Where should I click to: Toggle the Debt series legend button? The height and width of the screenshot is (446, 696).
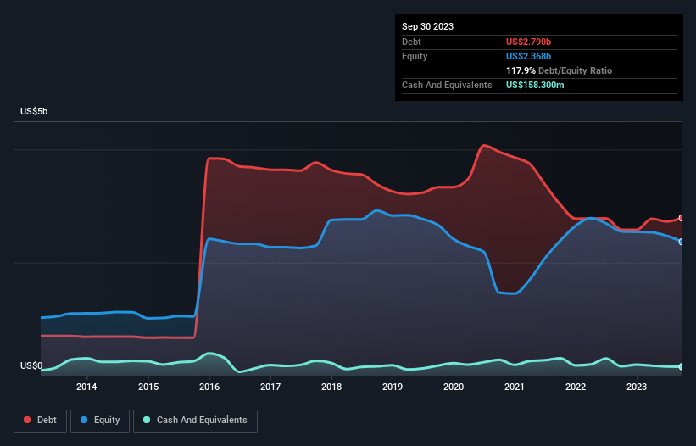[x=41, y=421]
